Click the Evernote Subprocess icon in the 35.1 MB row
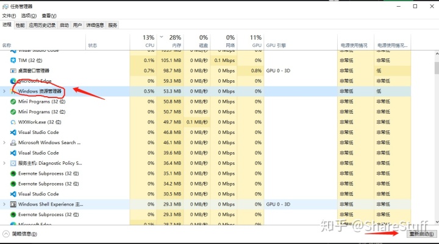 pos(13,173)
